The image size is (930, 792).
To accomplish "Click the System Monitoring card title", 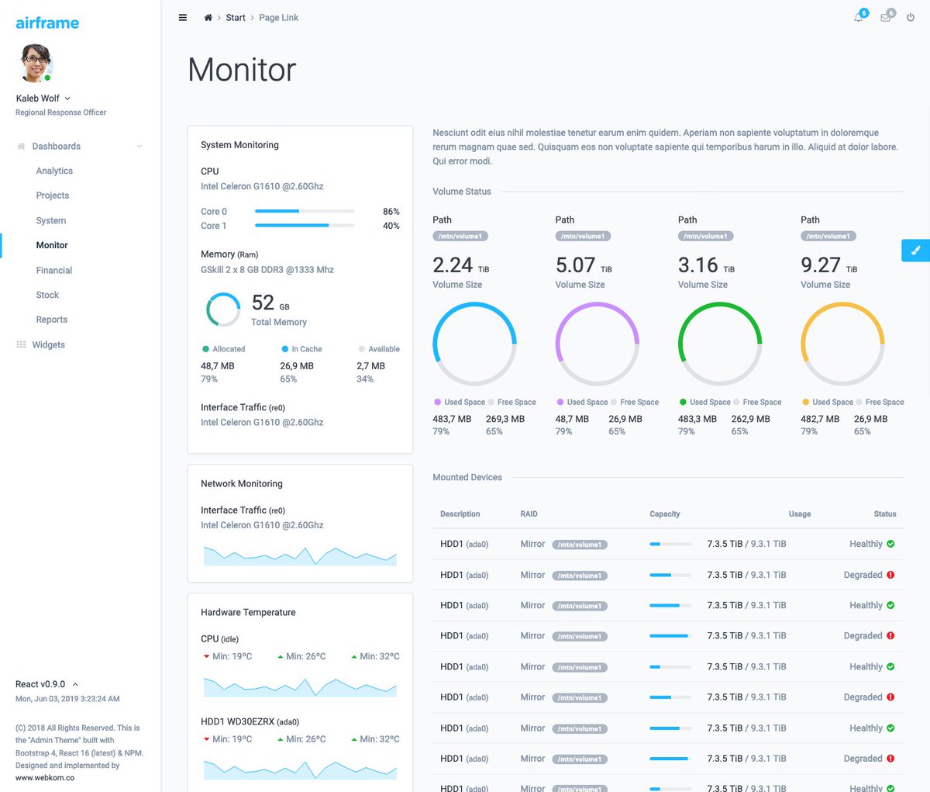I will [239, 145].
